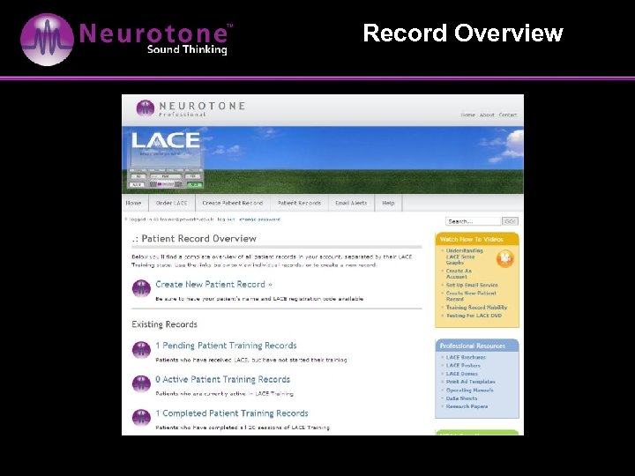Open the Order LACE tab
This screenshot has height=476, width=635.
coord(172,203)
